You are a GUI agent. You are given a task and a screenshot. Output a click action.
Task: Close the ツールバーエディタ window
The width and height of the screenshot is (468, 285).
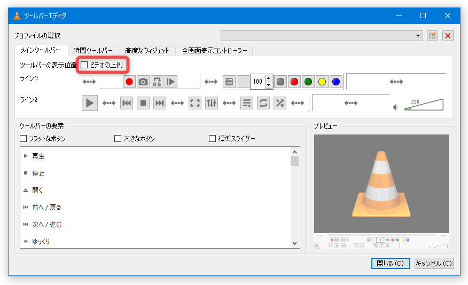click(447, 15)
